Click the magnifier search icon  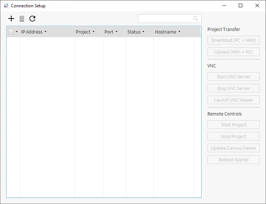[x=196, y=19]
